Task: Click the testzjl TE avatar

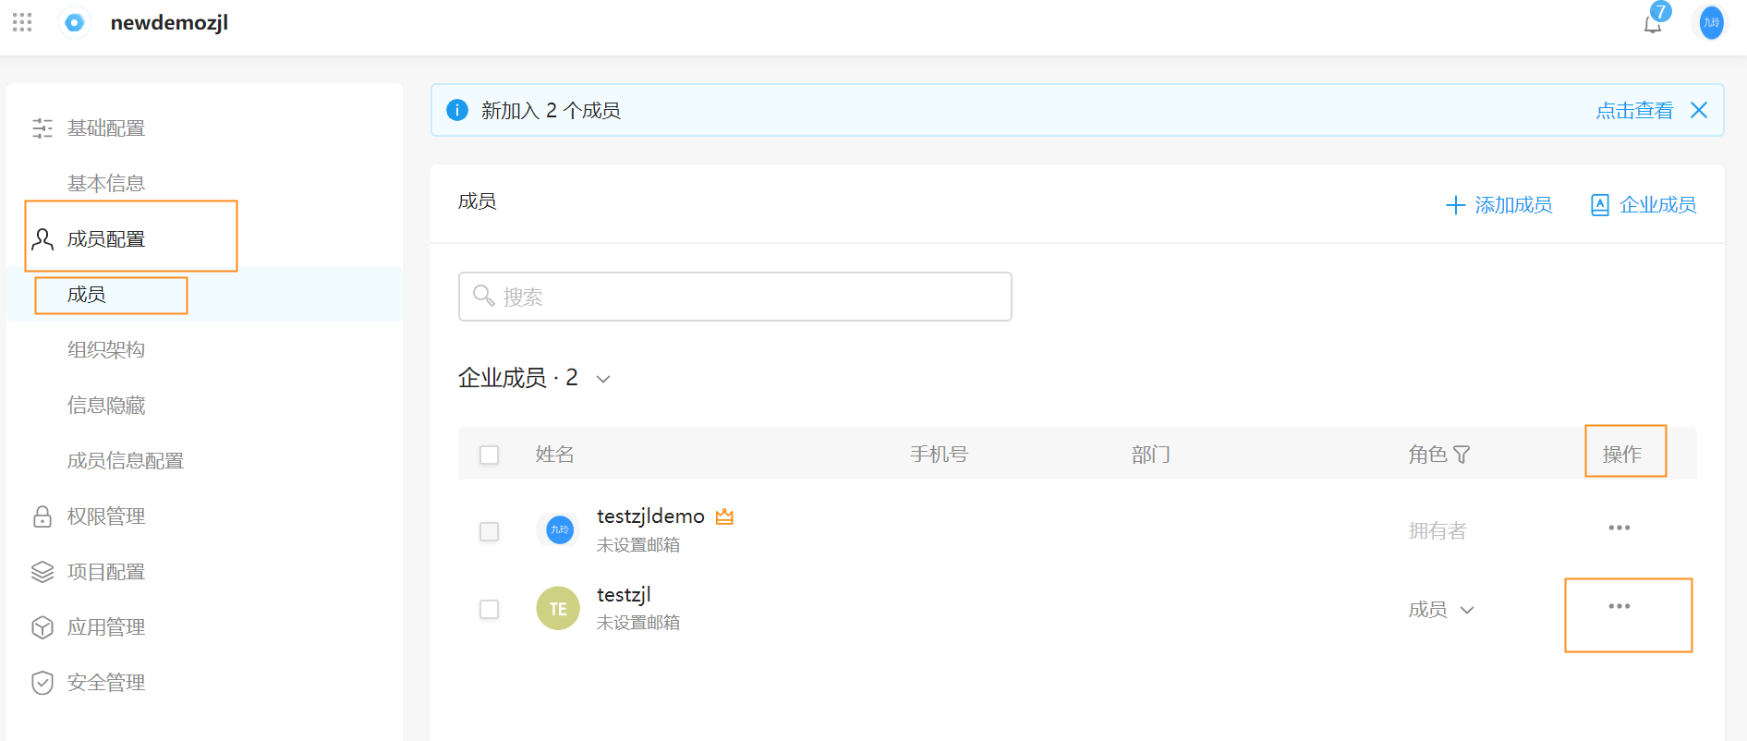Action: [x=558, y=608]
